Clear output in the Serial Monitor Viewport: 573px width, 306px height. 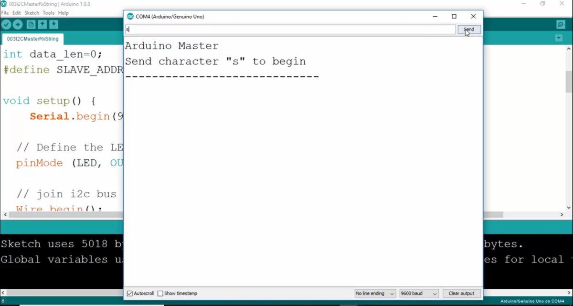[x=461, y=293]
